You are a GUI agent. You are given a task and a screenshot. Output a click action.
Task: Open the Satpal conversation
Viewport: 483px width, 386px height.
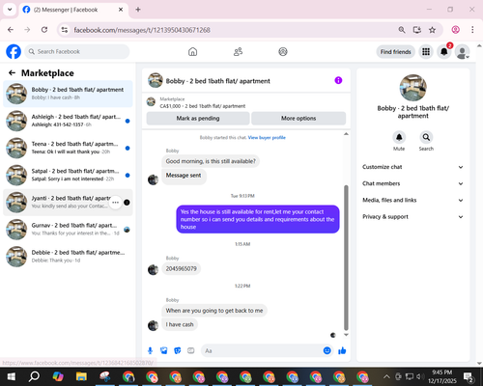68,175
